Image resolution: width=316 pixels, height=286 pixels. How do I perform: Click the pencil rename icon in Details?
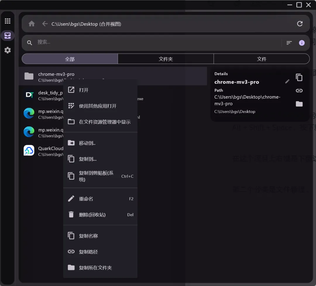pos(287,81)
